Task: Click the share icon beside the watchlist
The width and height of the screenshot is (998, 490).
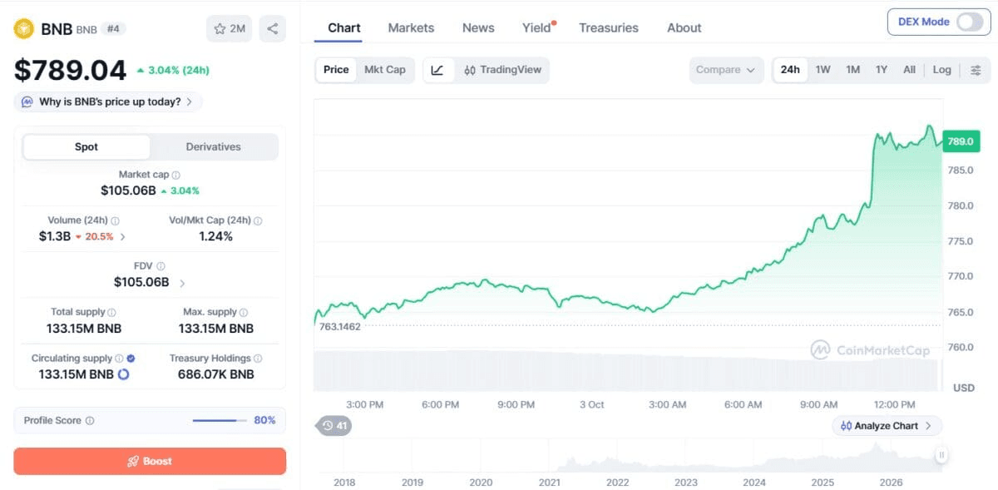Action: point(273,28)
